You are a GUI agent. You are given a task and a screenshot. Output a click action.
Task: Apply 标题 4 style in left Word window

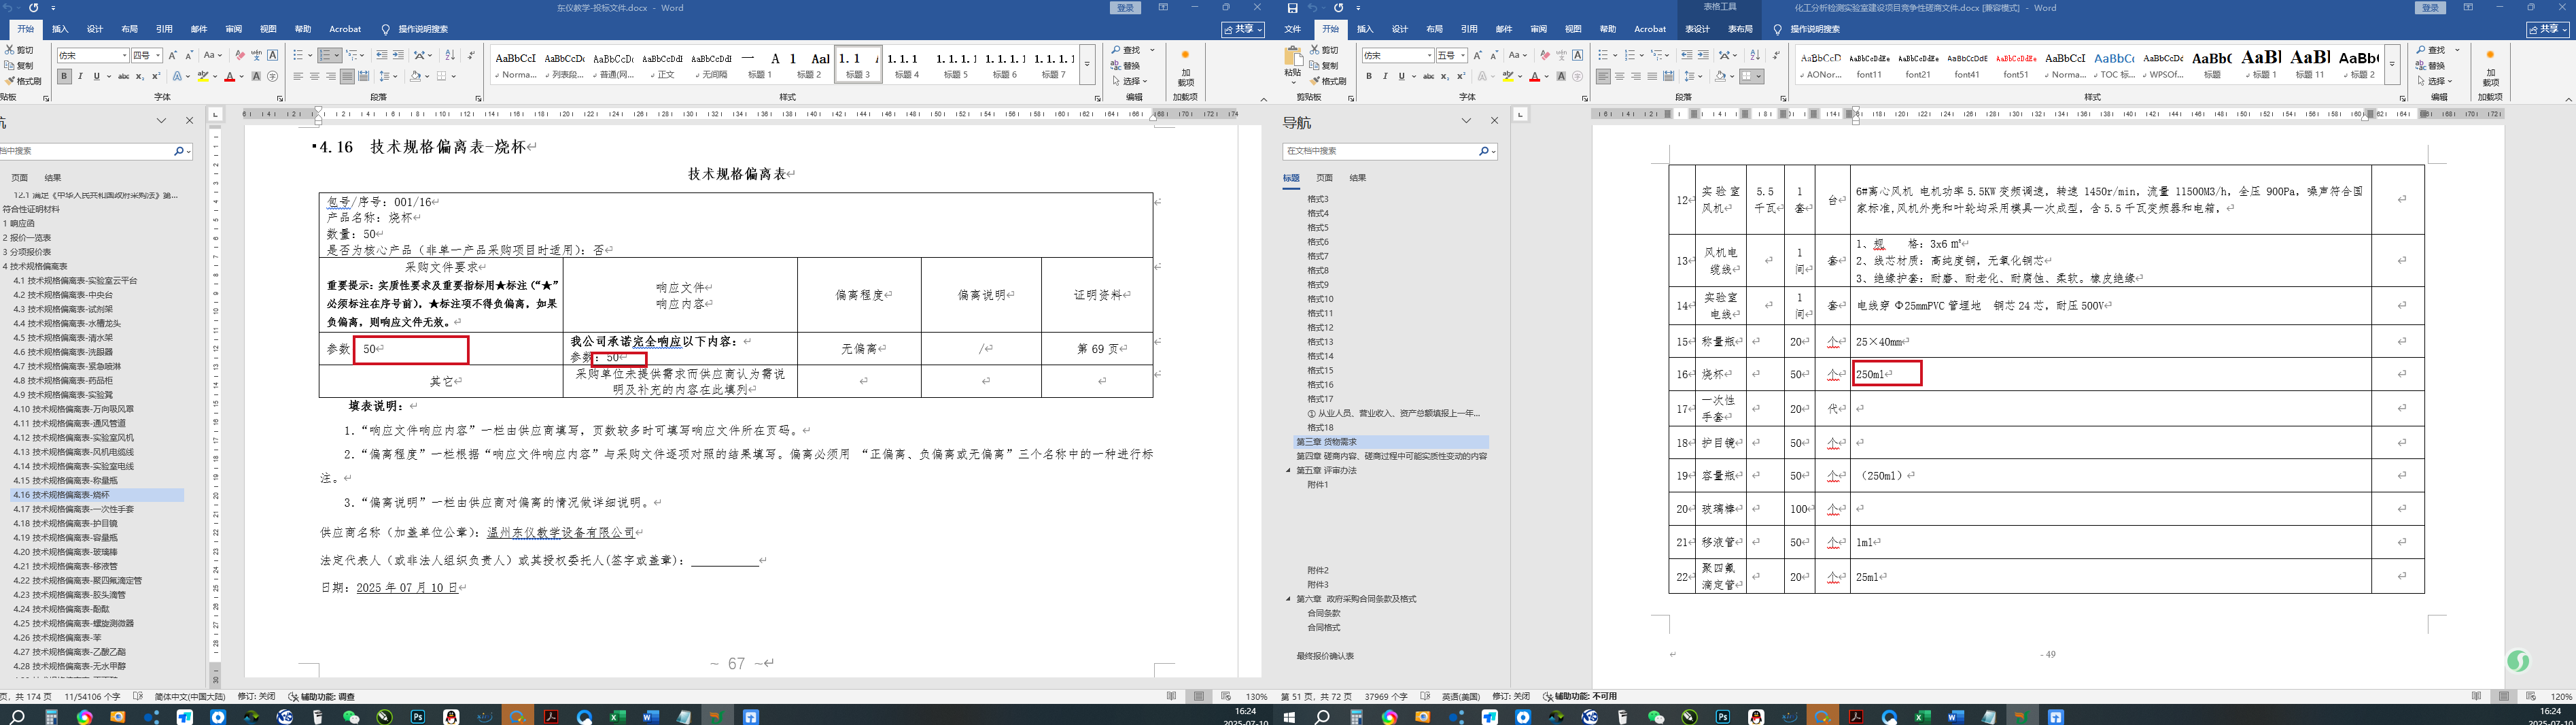tap(907, 65)
